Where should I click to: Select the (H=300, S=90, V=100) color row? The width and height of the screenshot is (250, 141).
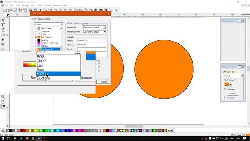pyautogui.click(x=48, y=43)
